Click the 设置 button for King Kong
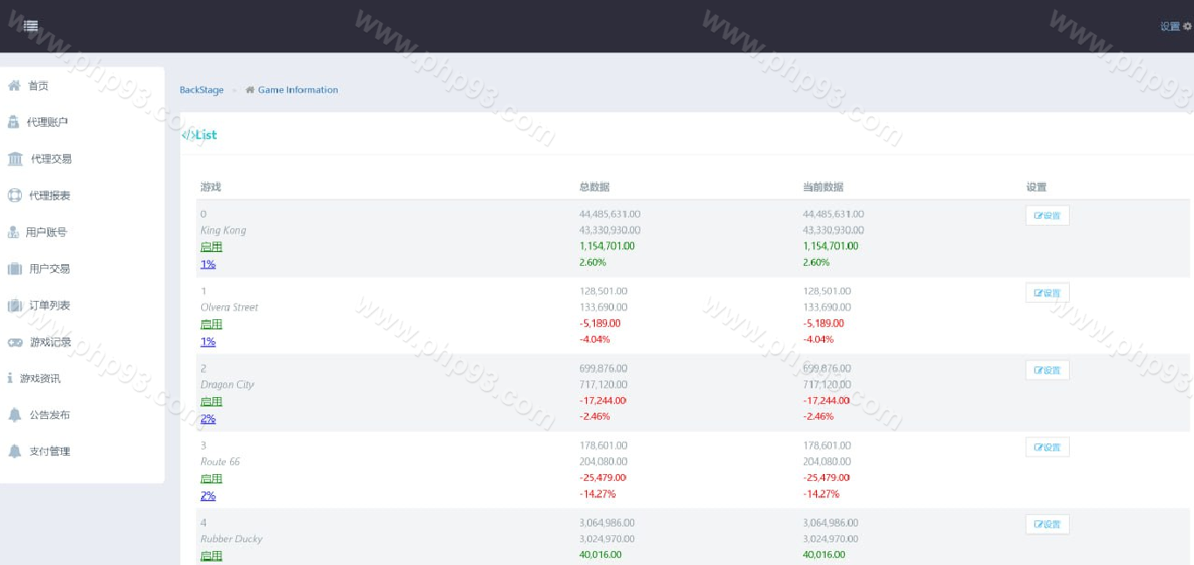The image size is (1194, 565). 1047,216
